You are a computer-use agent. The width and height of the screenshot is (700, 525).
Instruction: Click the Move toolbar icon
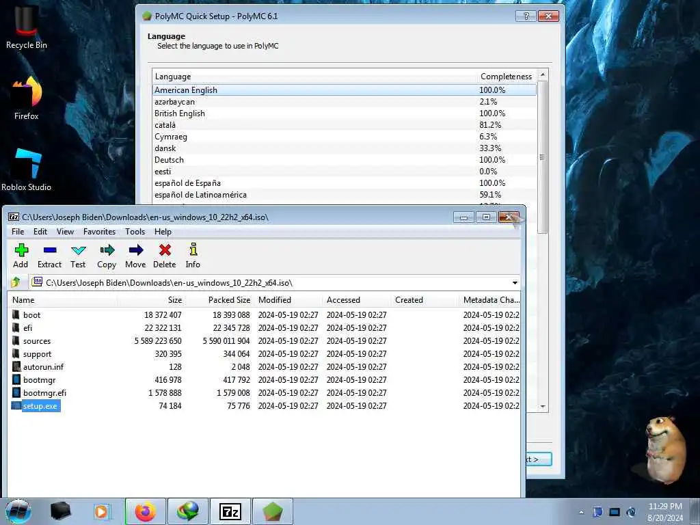click(x=135, y=256)
